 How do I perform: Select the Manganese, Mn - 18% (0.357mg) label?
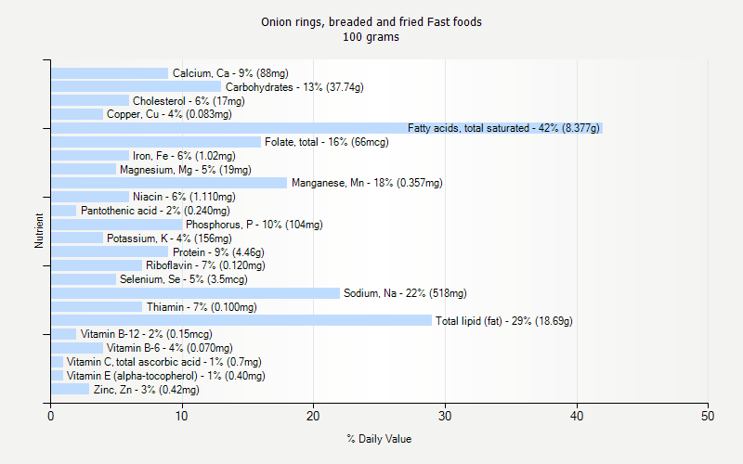tap(367, 183)
